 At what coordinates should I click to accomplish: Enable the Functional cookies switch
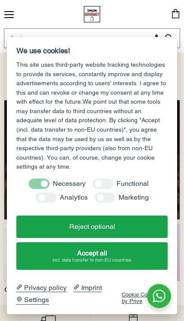[x=103, y=184]
